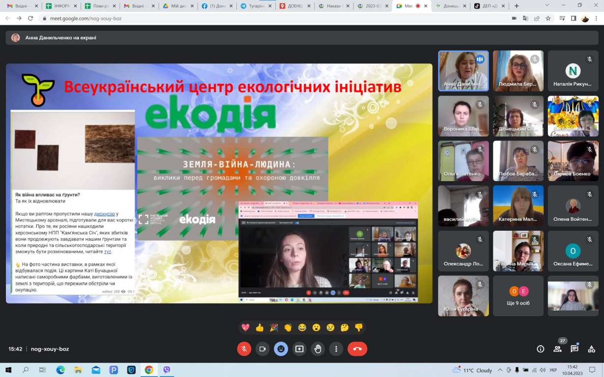The height and width of the screenshot is (377, 604).
Task: Select Людмила Бер... participant tile
Action: coord(518,71)
